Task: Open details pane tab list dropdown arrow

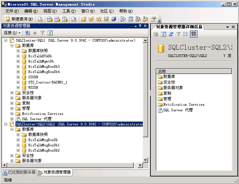Action: click(228, 27)
